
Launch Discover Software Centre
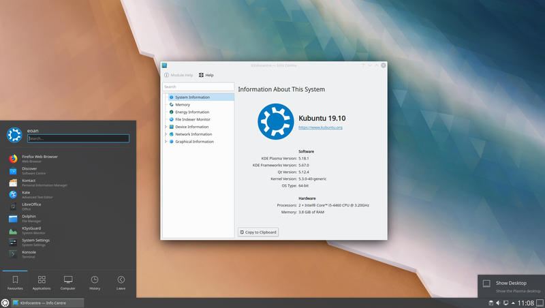68,170
